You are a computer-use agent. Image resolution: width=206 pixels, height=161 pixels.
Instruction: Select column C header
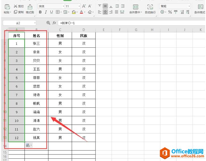60,30
